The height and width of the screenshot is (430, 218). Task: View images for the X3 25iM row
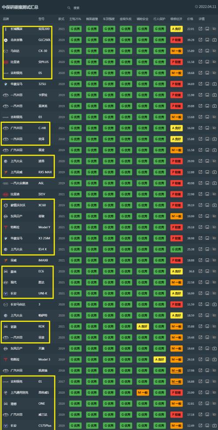point(207,238)
